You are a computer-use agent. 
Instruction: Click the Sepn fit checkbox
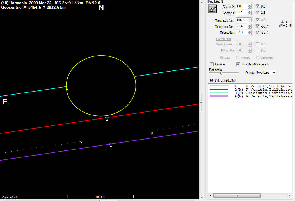(x=257, y=44)
